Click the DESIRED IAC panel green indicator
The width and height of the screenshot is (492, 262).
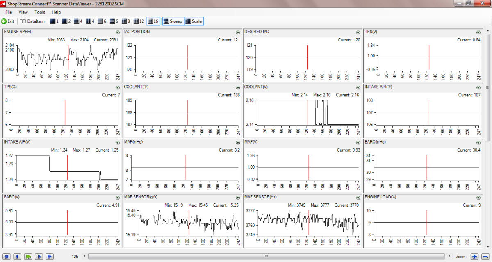(x=358, y=32)
